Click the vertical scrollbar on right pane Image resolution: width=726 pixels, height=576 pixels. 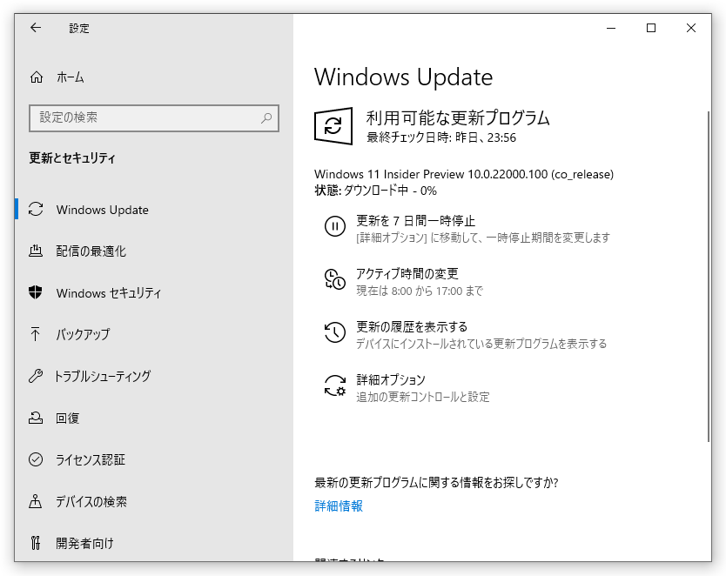(709, 276)
